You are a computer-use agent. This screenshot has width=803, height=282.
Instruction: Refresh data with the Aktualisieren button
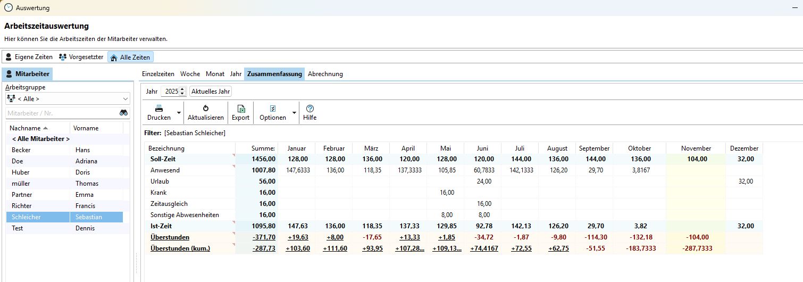[205, 113]
